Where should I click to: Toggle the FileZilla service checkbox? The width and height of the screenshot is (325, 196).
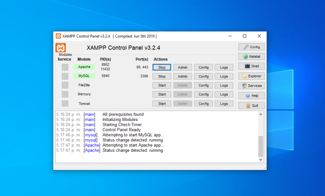pos(65,85)
